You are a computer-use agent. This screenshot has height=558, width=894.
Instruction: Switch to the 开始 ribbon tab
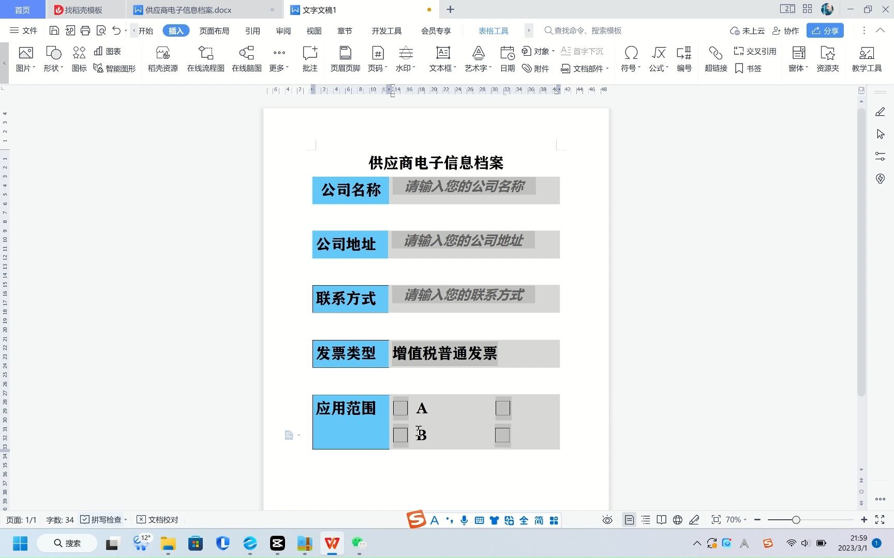click(145, 30)
